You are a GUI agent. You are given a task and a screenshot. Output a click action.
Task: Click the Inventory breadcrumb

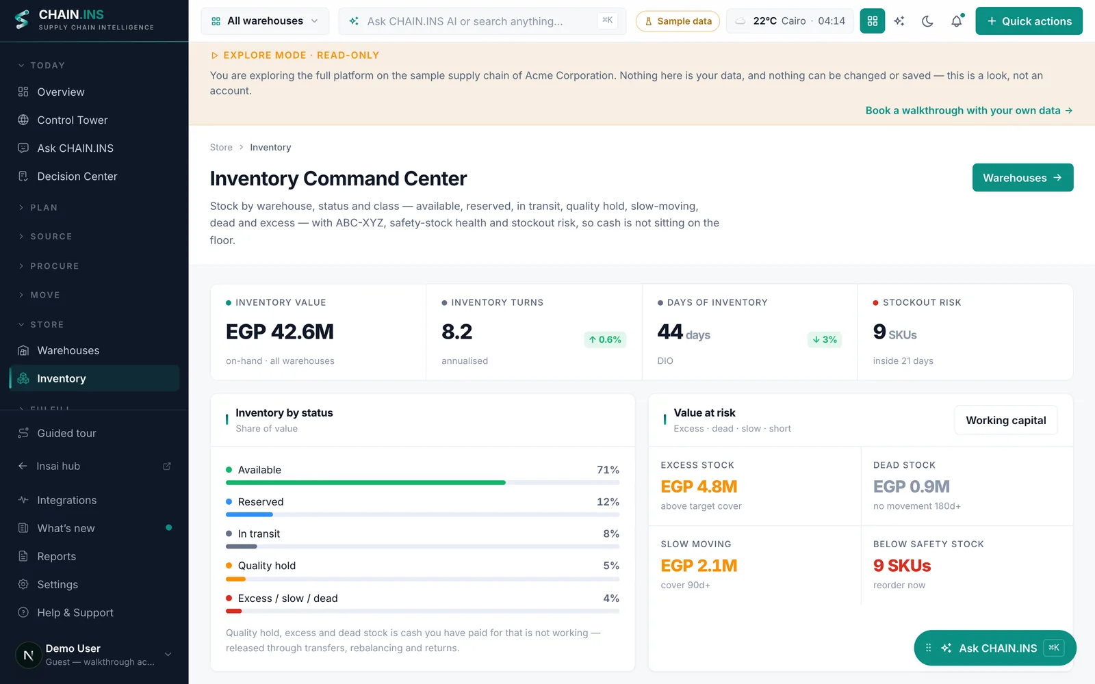(x=270, y=147)
